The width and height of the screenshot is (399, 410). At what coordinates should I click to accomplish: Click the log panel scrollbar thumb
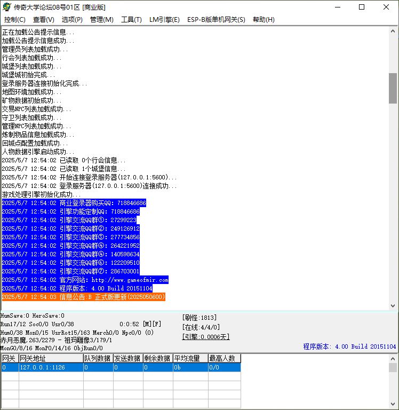click(x=393, y=88)
